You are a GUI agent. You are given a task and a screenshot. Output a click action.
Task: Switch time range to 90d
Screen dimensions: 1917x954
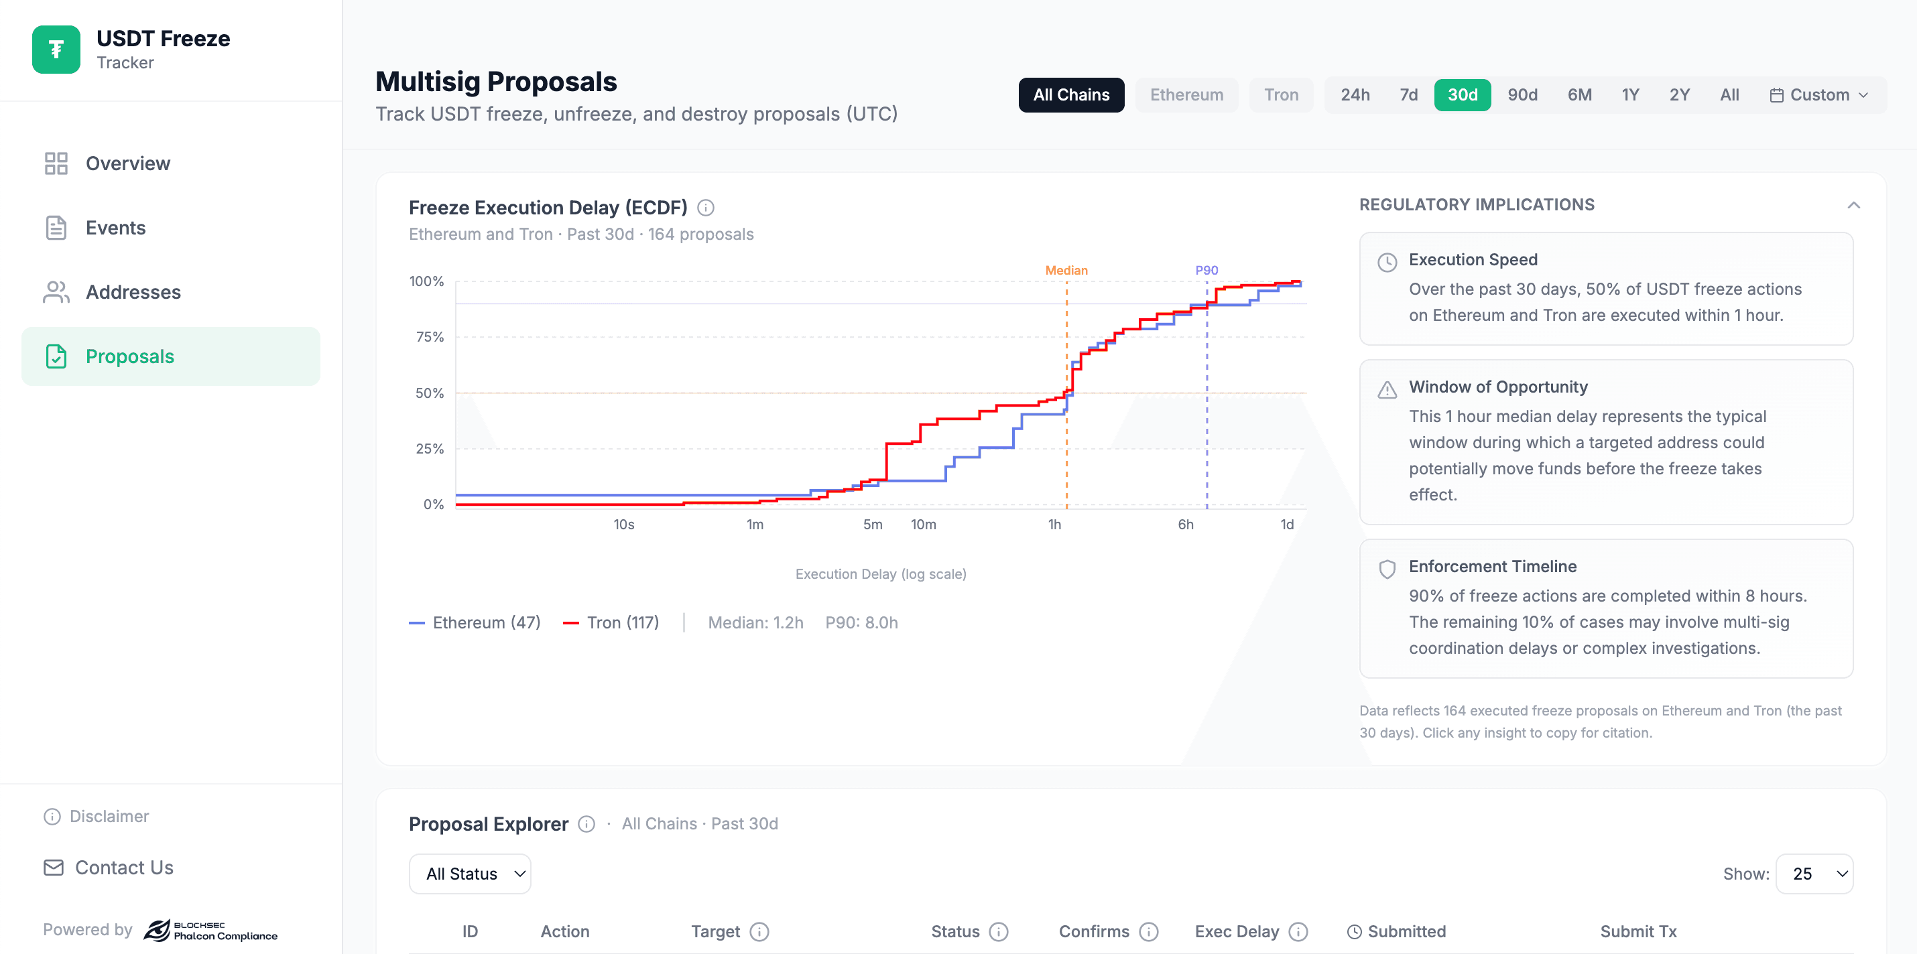(1523, 94)
